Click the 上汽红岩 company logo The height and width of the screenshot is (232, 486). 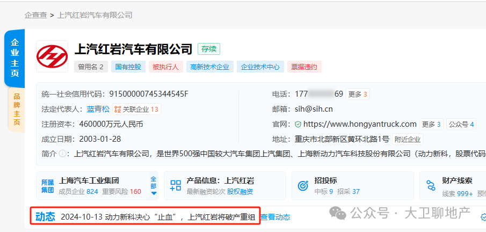52,56
